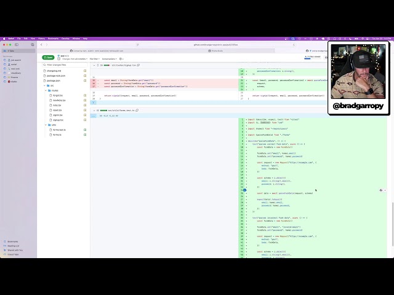The height and width of the screenshot is (295, 394).
Task: Click added-status icon beside forms.test.ts
Action: (x=85, y=130)
